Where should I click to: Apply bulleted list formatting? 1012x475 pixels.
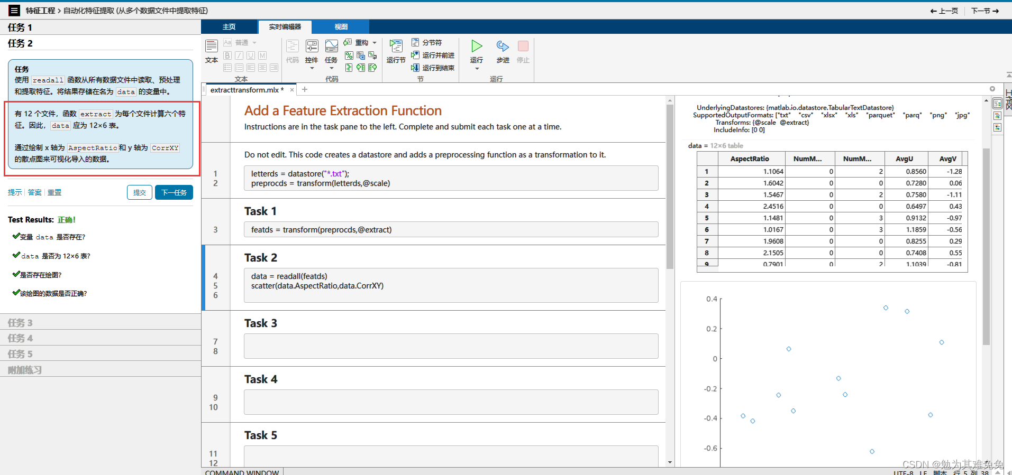(227, 68)
